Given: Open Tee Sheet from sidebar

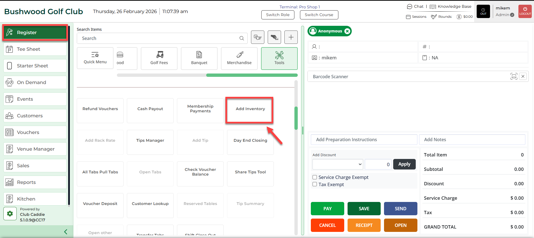Looking at the screenshot, I should point(35,49).
